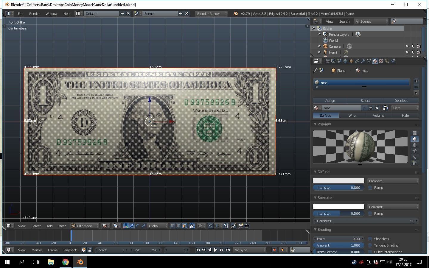Pin the properties context with pushpin
429x268 pixels.
click(315, 71)
